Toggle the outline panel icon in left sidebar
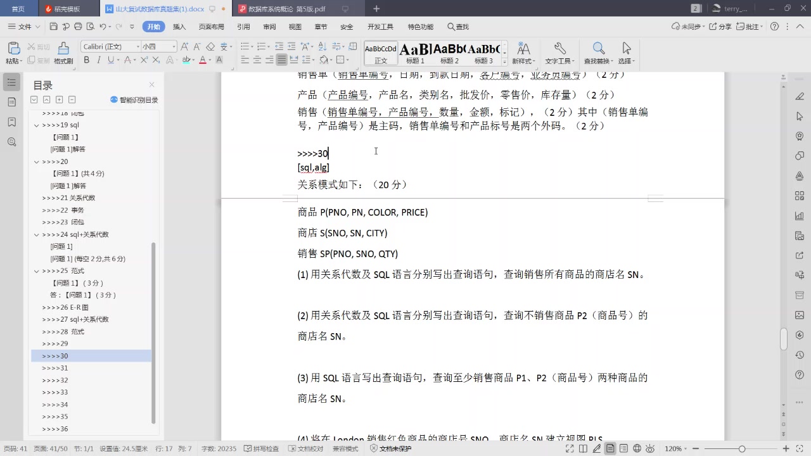The height and width of the screenshot is (456, 811). [x=11, y=82]
